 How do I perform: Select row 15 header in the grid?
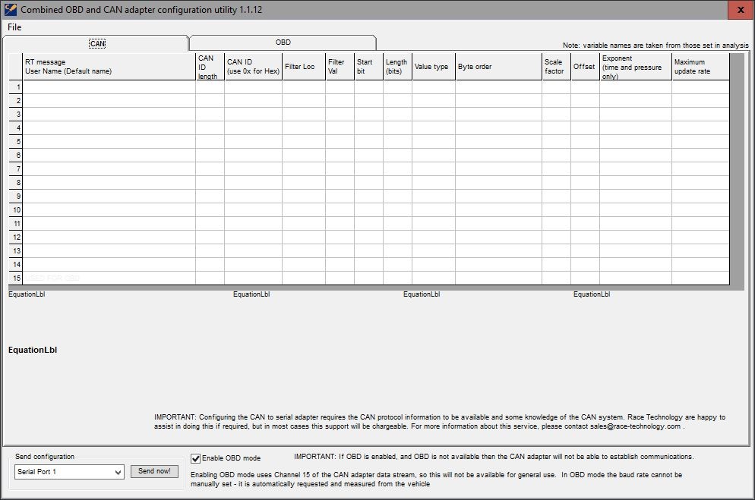(16, 278)
